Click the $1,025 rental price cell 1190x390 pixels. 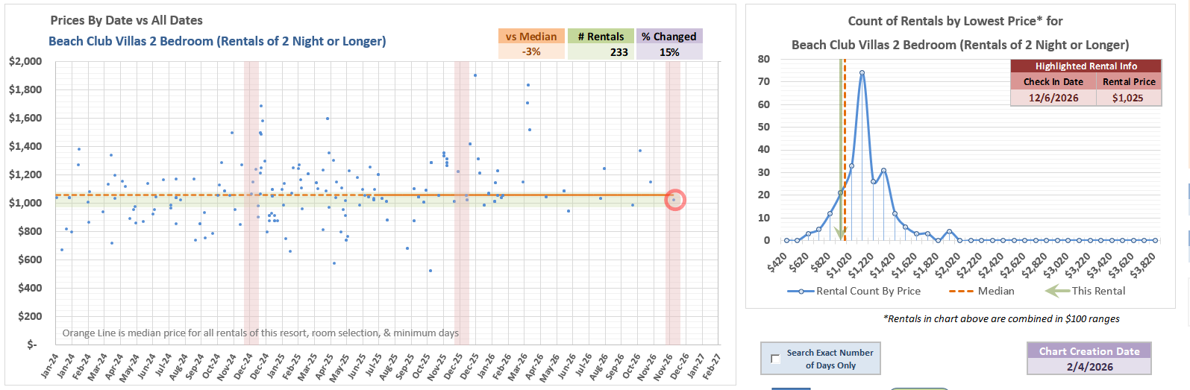click(1129, 98)
